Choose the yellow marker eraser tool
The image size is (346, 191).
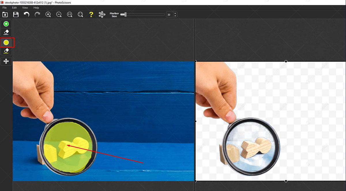6,51
